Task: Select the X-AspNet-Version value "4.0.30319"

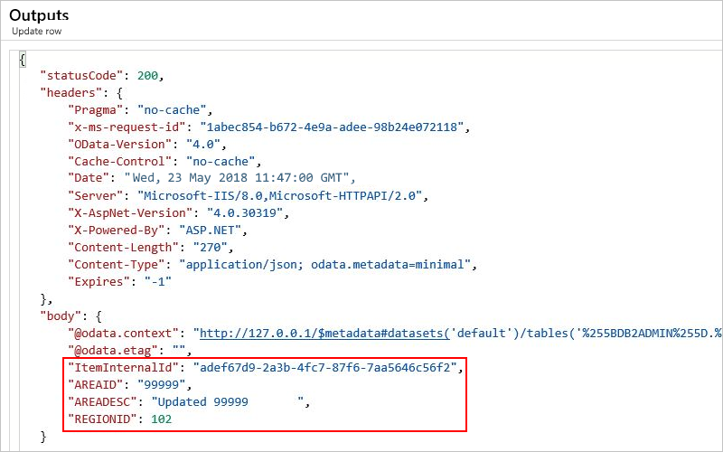Action: (245, 213)
